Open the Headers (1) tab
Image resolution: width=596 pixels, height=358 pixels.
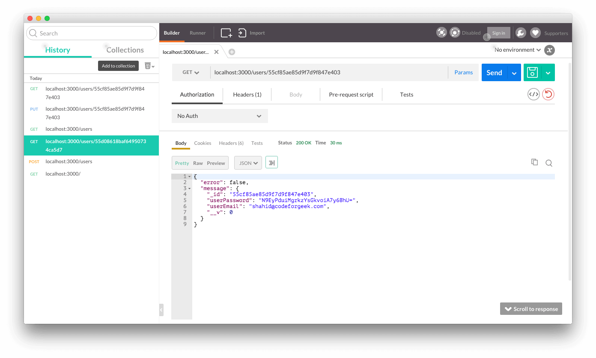tap(247, 94)
